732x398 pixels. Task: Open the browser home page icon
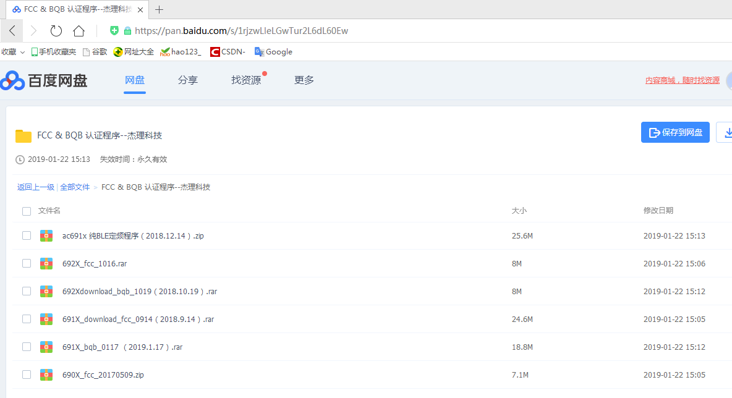point(79,31)
